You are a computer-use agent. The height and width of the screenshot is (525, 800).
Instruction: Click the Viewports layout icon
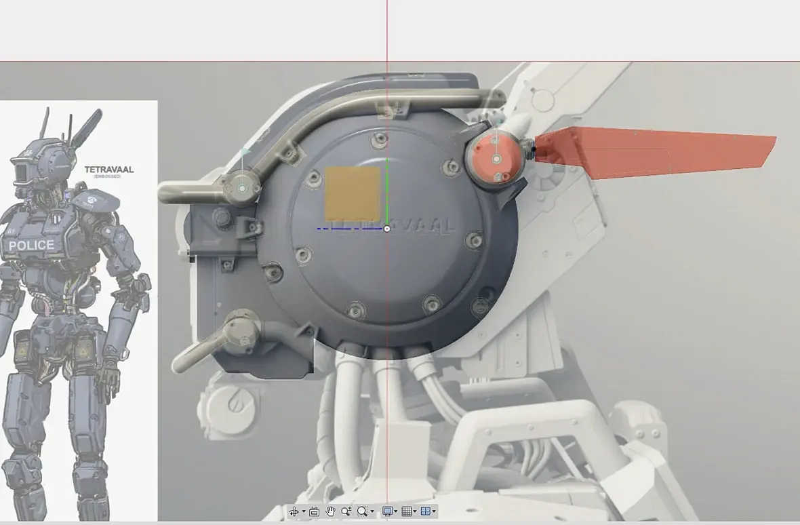(x=426, y=511)
